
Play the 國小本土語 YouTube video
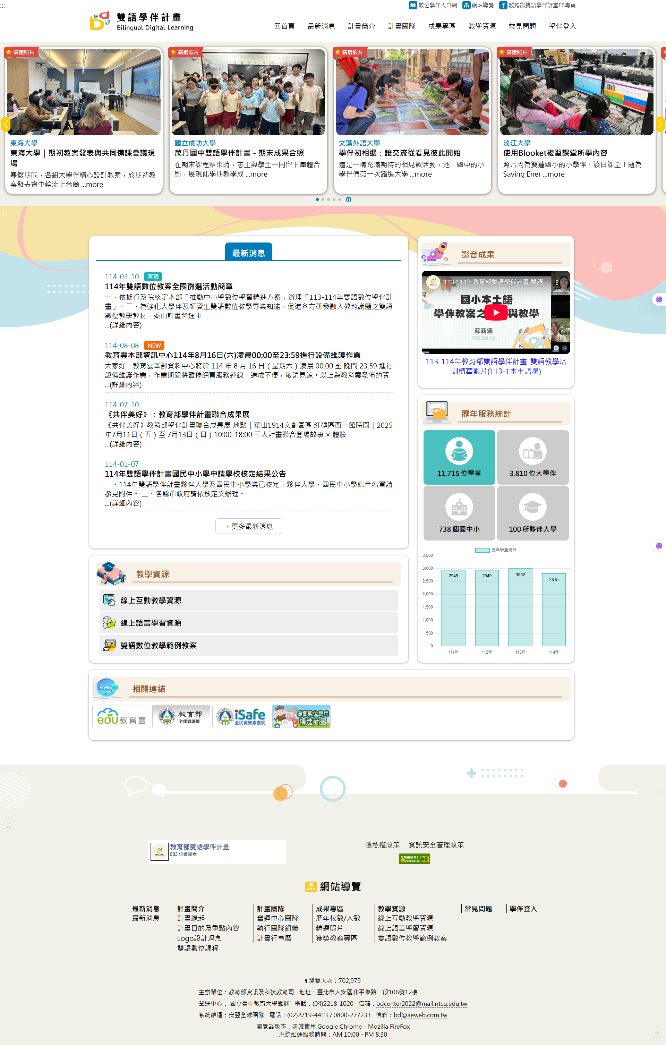(x=496, y=312)
